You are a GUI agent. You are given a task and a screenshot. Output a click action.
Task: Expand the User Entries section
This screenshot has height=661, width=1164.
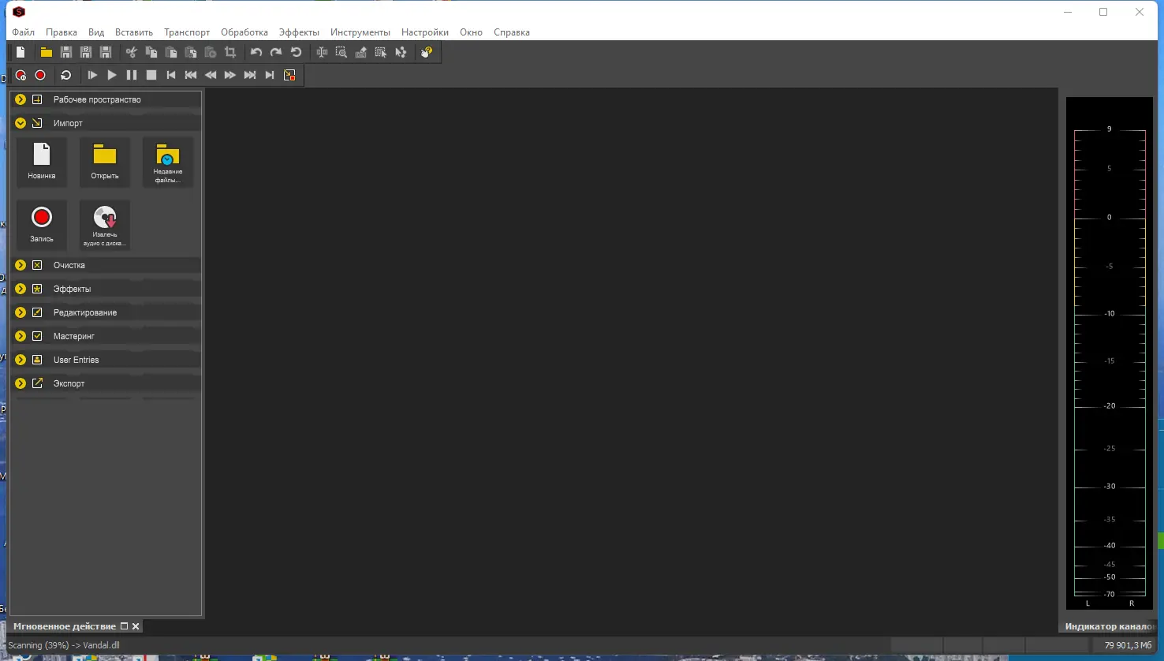pyautogui.click(x=21, y=360)
